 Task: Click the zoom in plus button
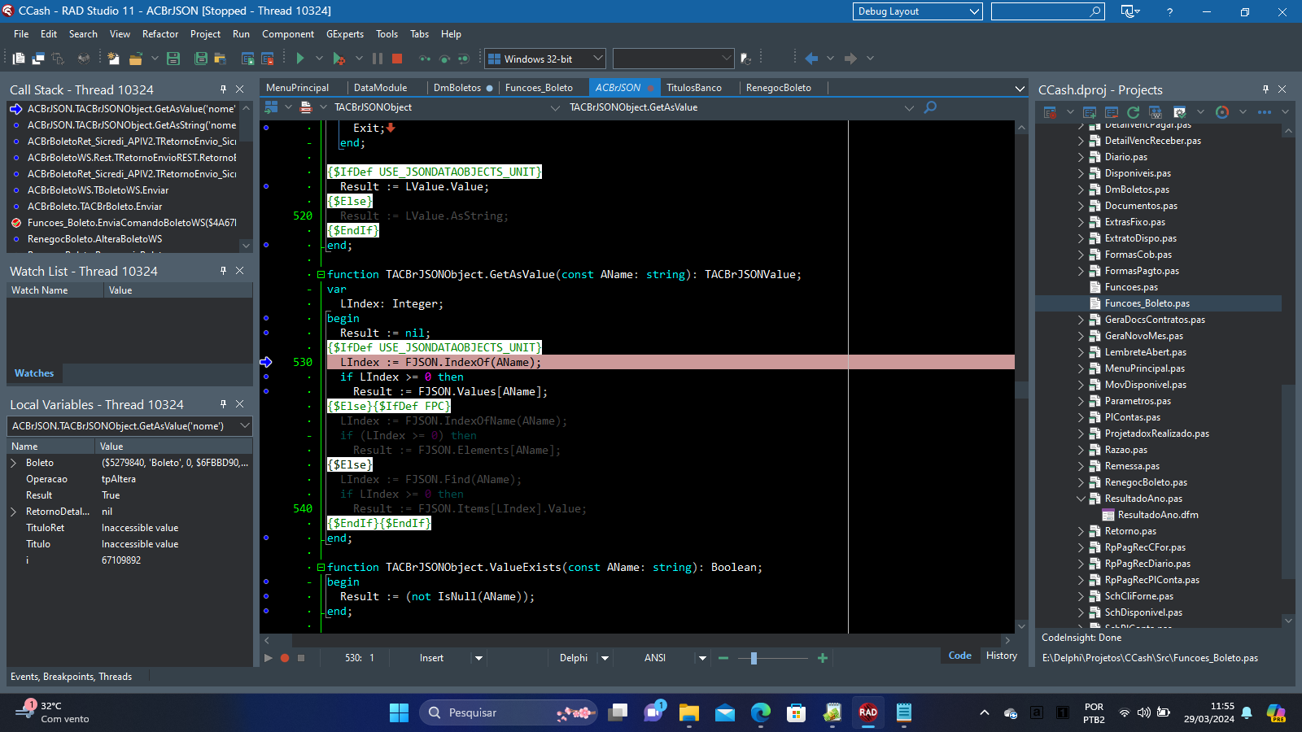click(823, 658)
